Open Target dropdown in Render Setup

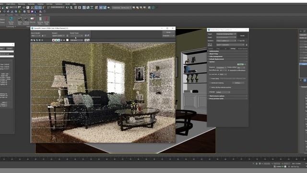point(226,34)
